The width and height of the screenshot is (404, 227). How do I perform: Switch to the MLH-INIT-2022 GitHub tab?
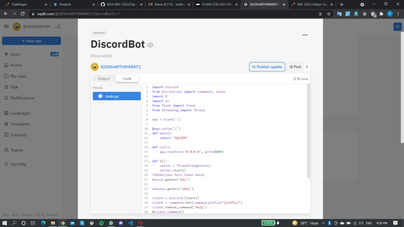click(121, 5)
